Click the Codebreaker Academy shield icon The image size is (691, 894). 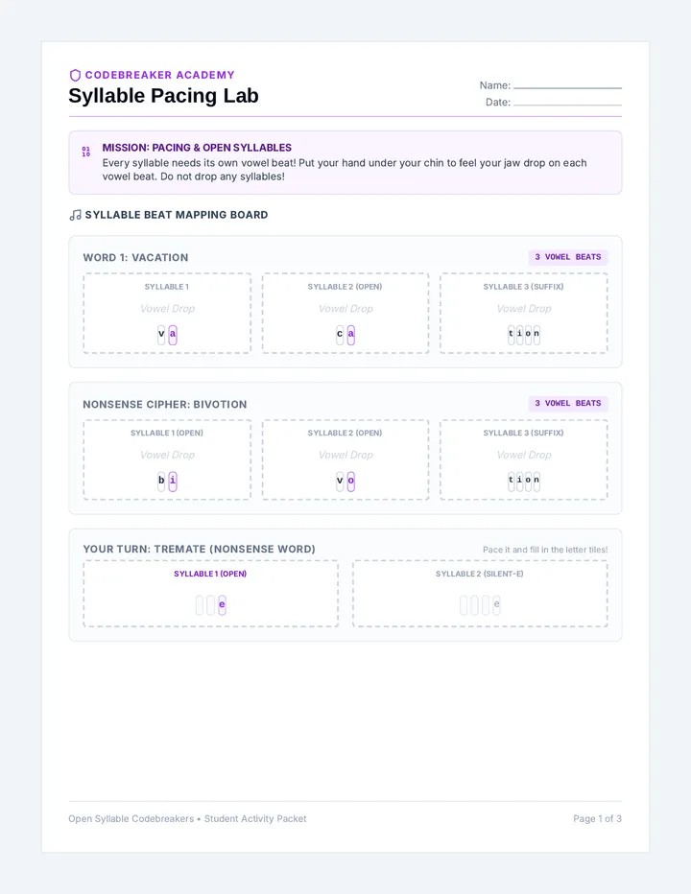tap(75, 75)
